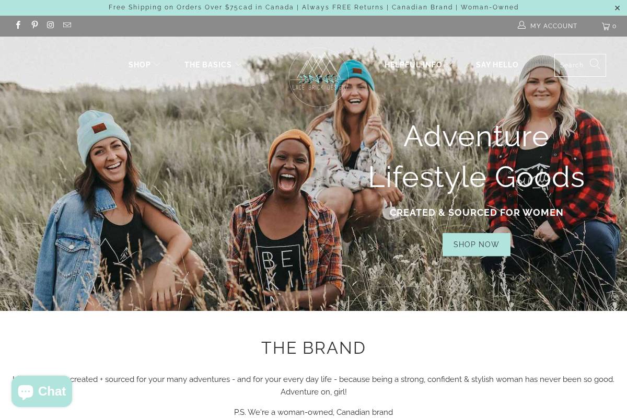Click the Adventure Lifestyle Goods heading
This screenshot has width=627, height=418.
tap(477, 156)
